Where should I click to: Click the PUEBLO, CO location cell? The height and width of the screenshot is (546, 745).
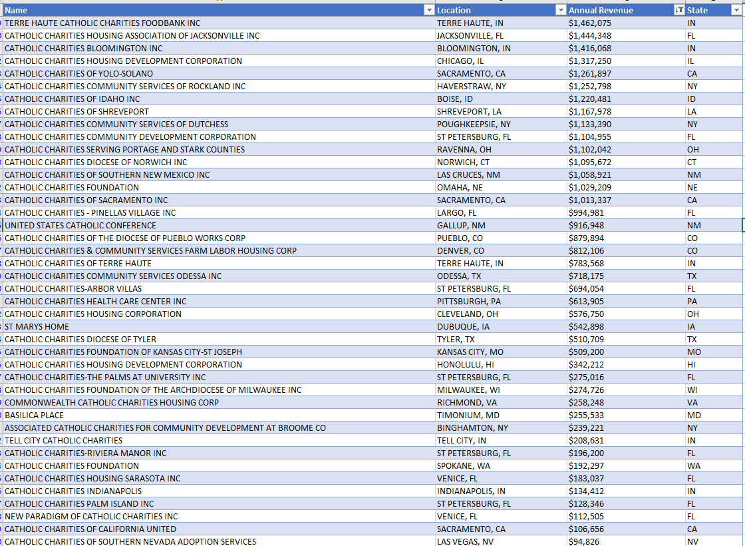pyautogui.click(x=501, y=238)
